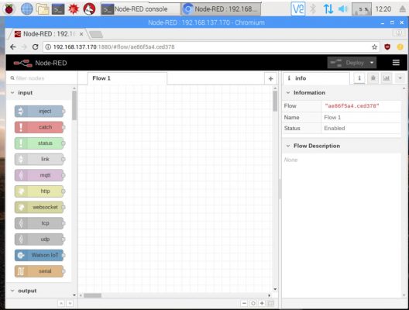
Task: Select the mqtt node in palette
Action: click(40, 175)
